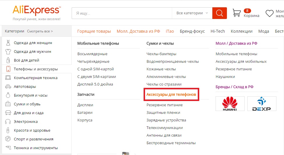
Task: Click the baby bottle icon for kids
Action: 8,60
